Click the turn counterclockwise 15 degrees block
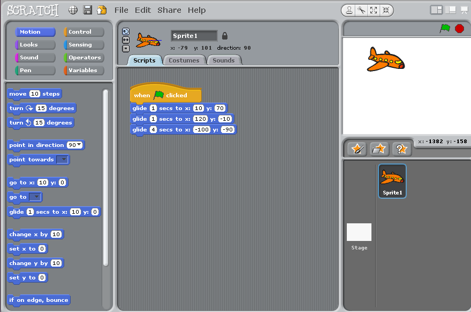Viewport: 471px width, 312px height. (41, 122)
